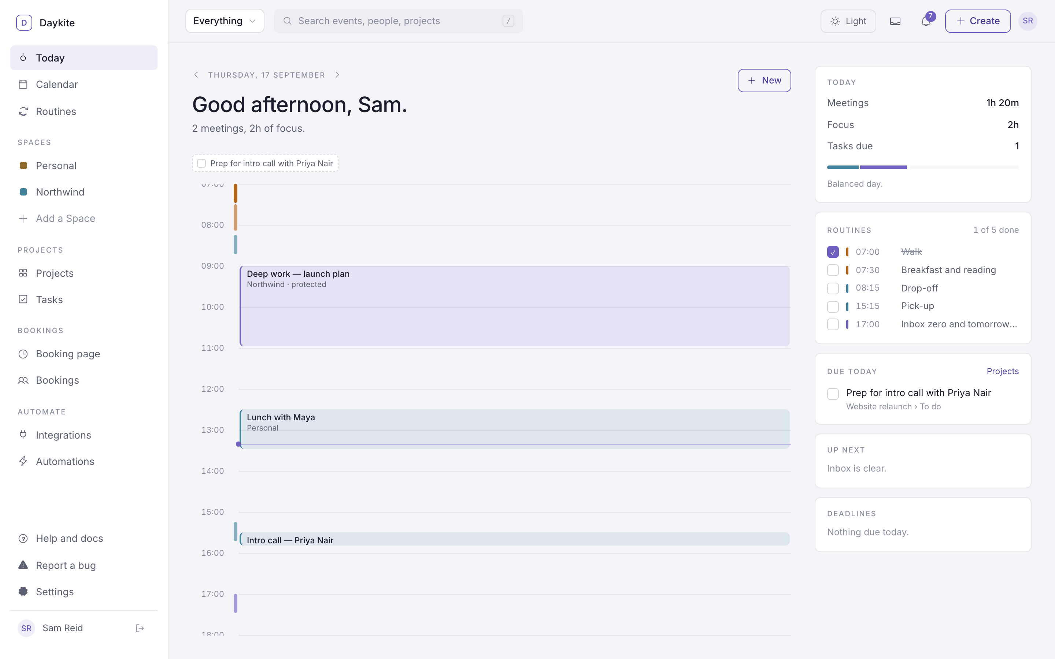This screenshot has width=1055, height=659.
Task: Click the Routines sync icon
Action: (x=23, y=112)
